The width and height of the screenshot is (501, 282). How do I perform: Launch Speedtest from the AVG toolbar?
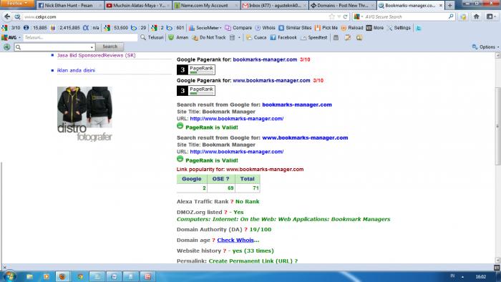coord(313,37)
